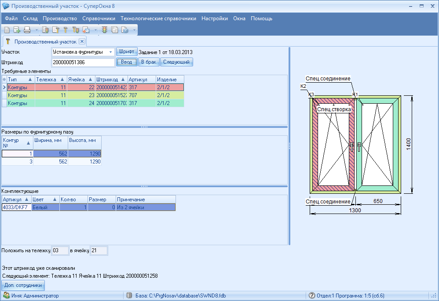Click the hammer with traffic light icon
439x301 pixels.
[76, 29]
